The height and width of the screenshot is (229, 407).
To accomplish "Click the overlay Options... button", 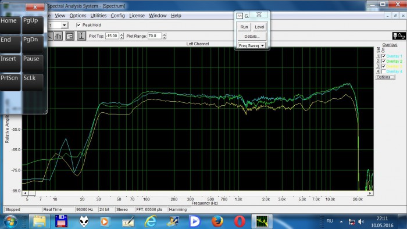I will [385, 77].
